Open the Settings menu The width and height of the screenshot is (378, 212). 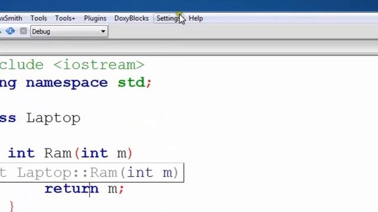pos(169,18)
